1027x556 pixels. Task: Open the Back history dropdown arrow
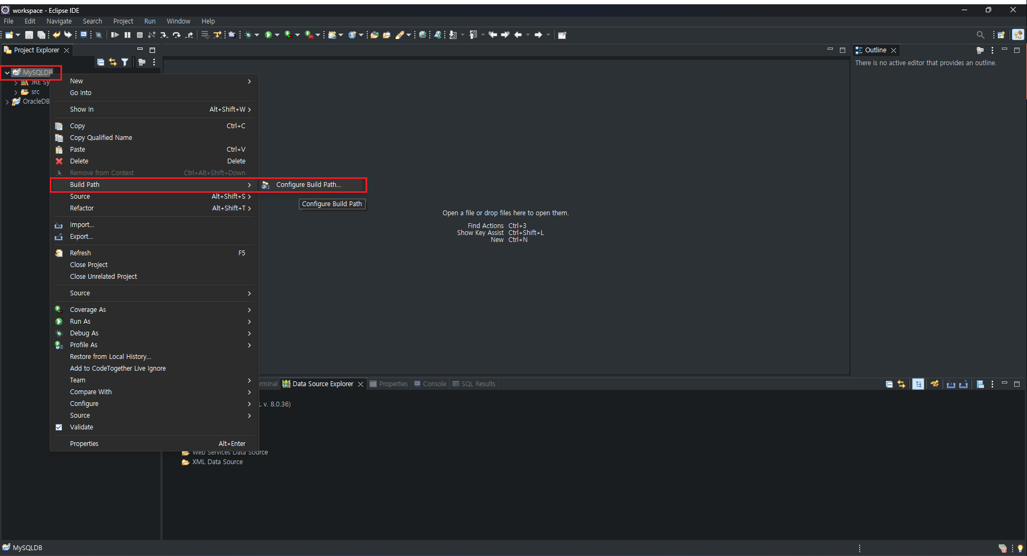click(x=528, y=35)
